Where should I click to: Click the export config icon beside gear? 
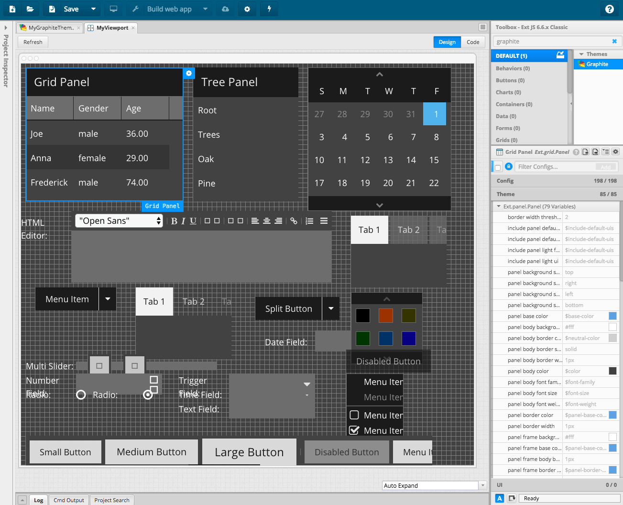point(596,152)
